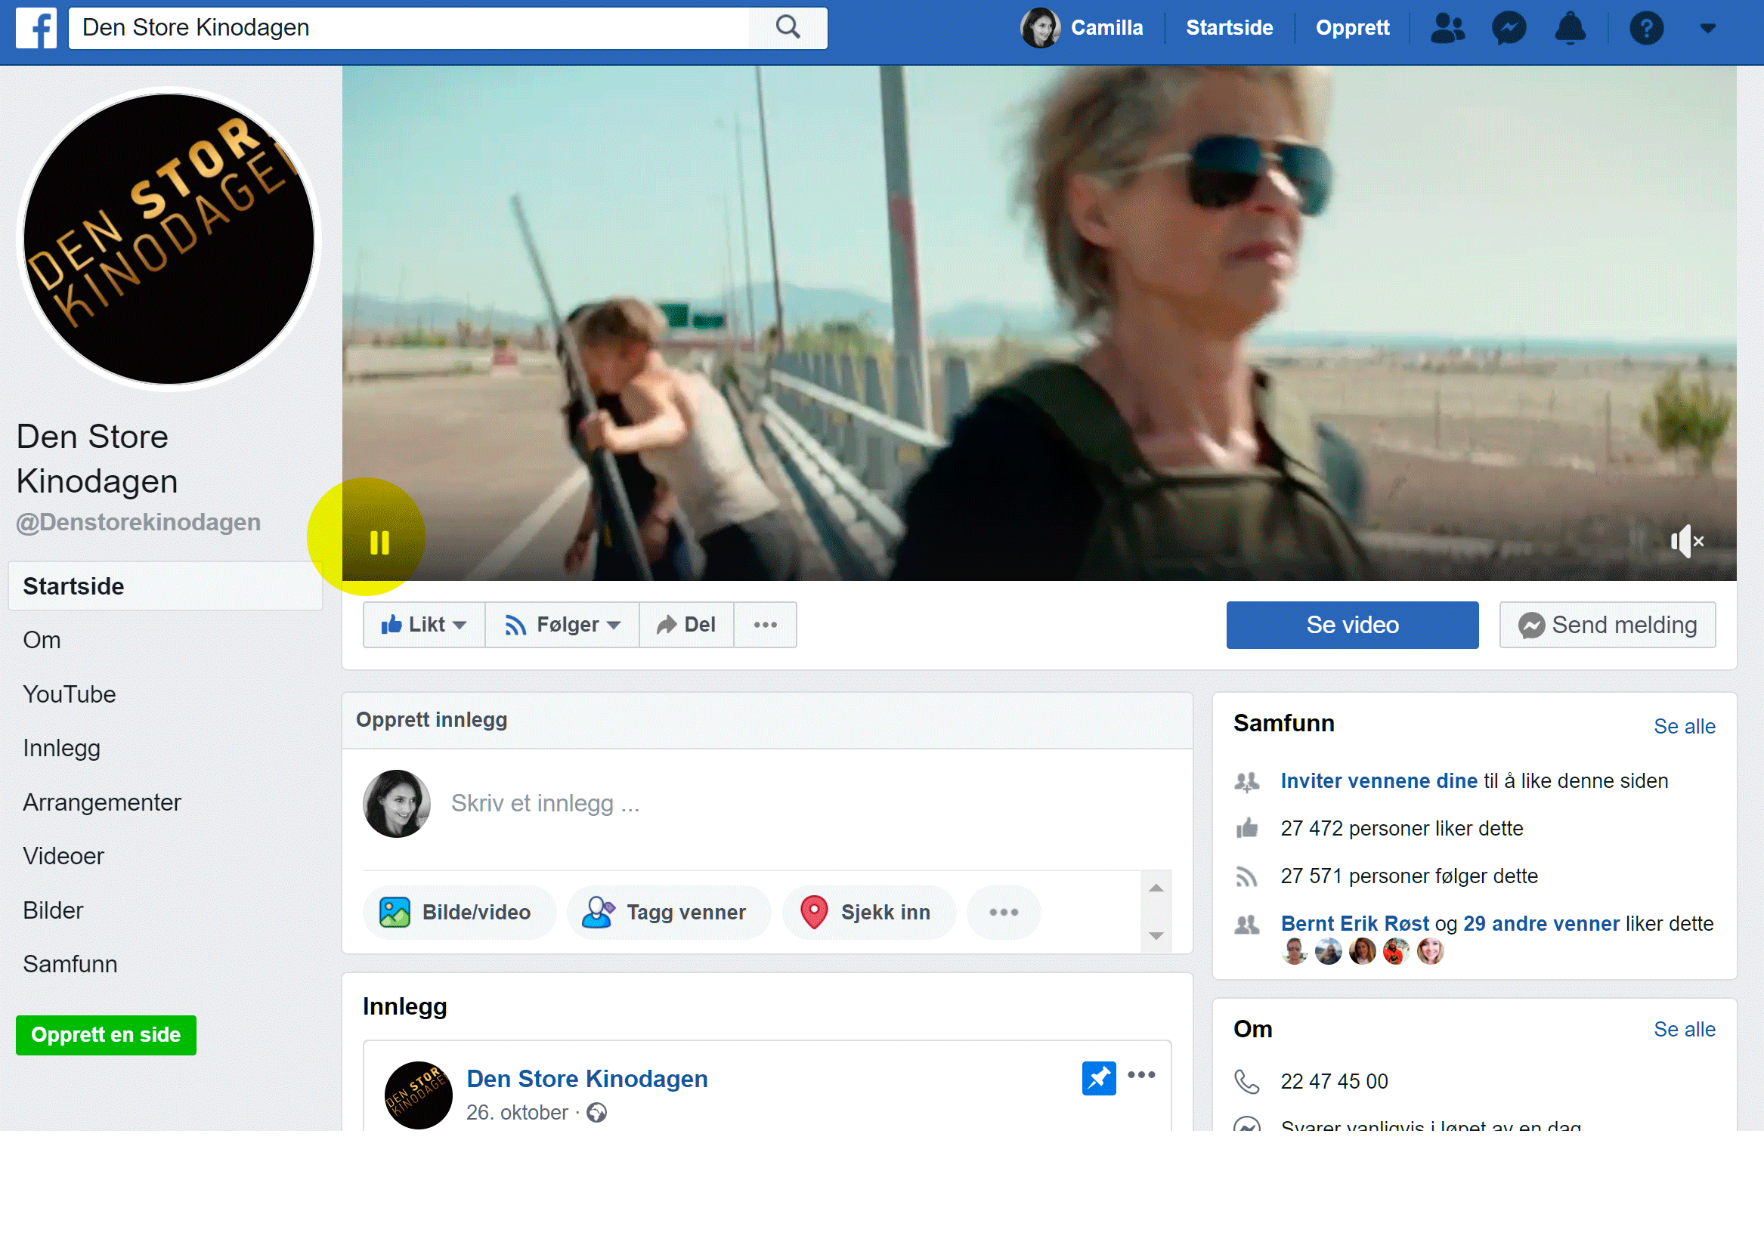Click the thumbs-up icon in Samfunn
The height and width of the screenshot is (1242, 1764).
(x=1246, y=828)
